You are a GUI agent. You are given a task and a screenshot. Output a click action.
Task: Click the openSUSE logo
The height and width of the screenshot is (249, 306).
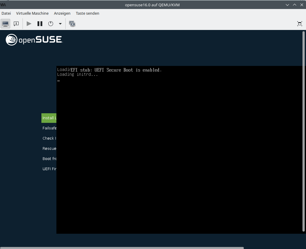coord(34,40)
